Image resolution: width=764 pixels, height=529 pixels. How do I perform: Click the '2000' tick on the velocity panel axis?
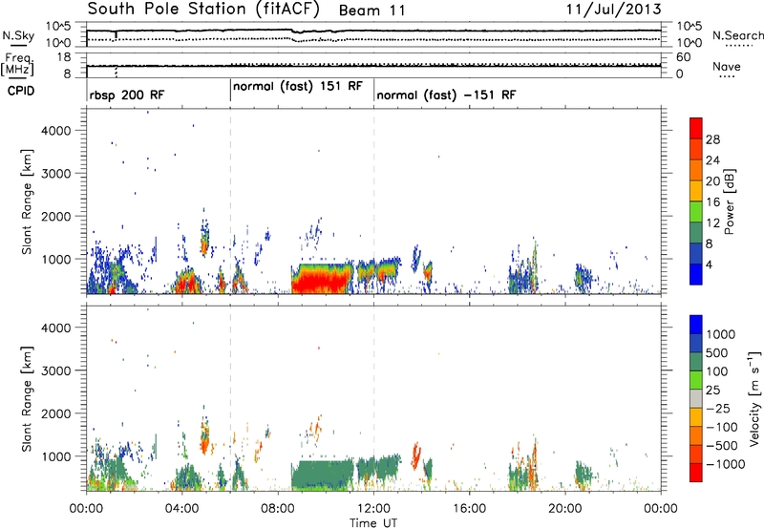[55, 413]
